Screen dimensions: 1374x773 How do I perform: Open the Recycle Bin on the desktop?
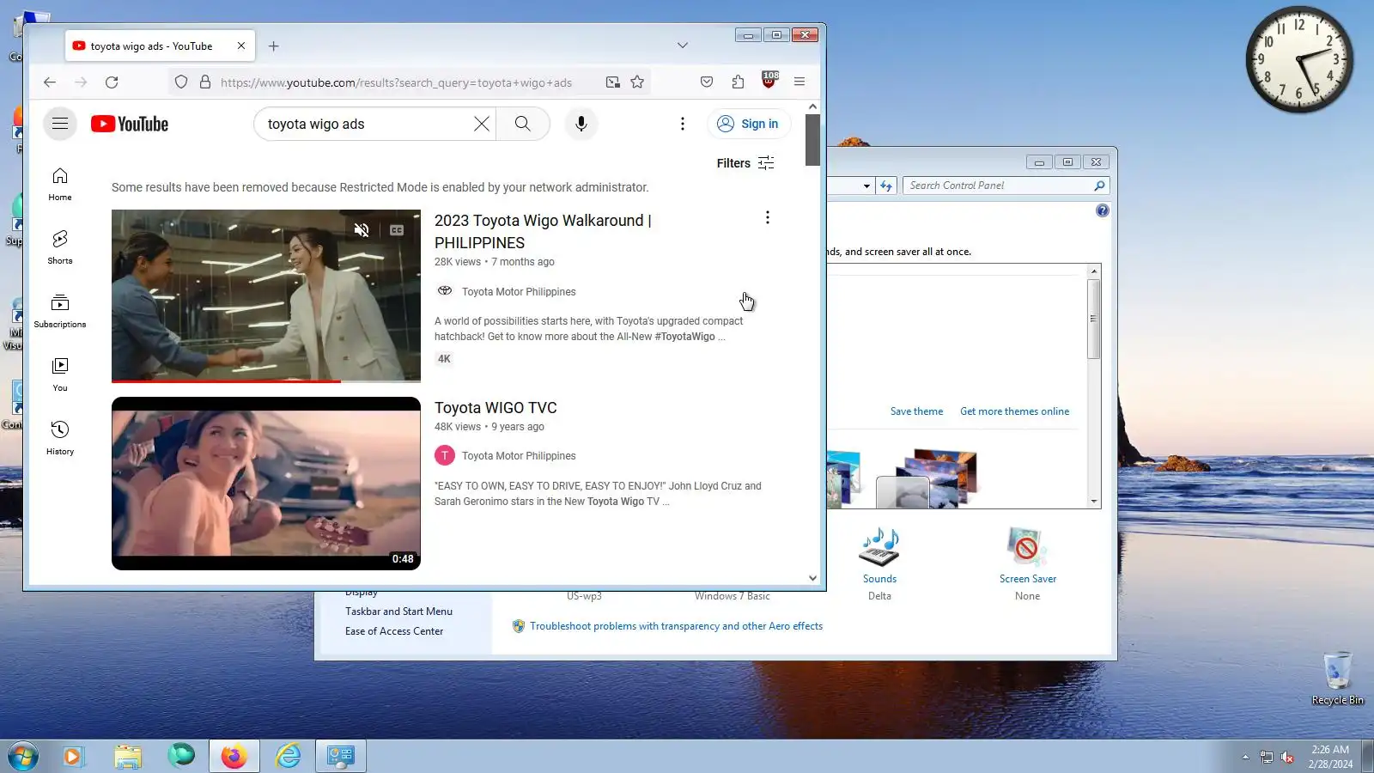click(x=1337, y=678)
